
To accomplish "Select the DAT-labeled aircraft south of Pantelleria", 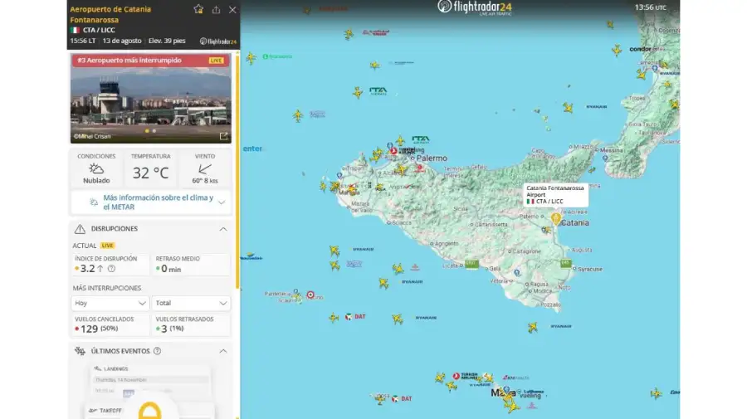I will click(334, 318).
